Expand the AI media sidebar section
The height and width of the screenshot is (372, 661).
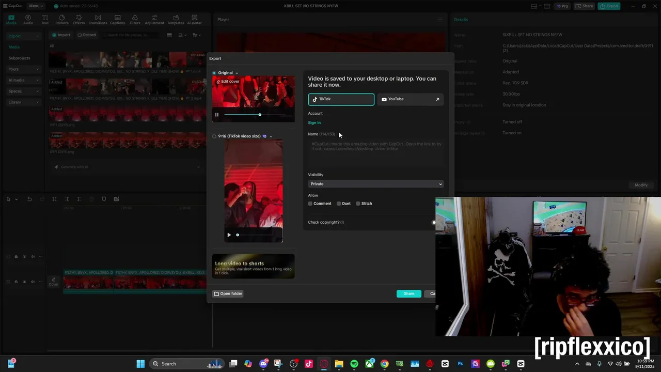tap(23, 80)
